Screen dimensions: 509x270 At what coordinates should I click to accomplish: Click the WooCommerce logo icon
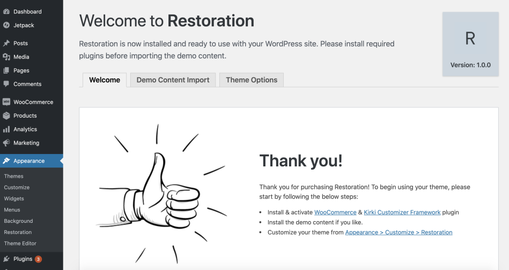point(6,102)
